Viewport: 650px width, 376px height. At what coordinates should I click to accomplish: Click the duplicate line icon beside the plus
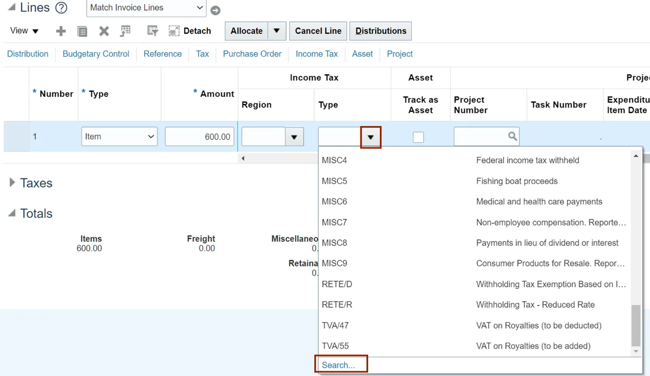click(x=82, y=31)
